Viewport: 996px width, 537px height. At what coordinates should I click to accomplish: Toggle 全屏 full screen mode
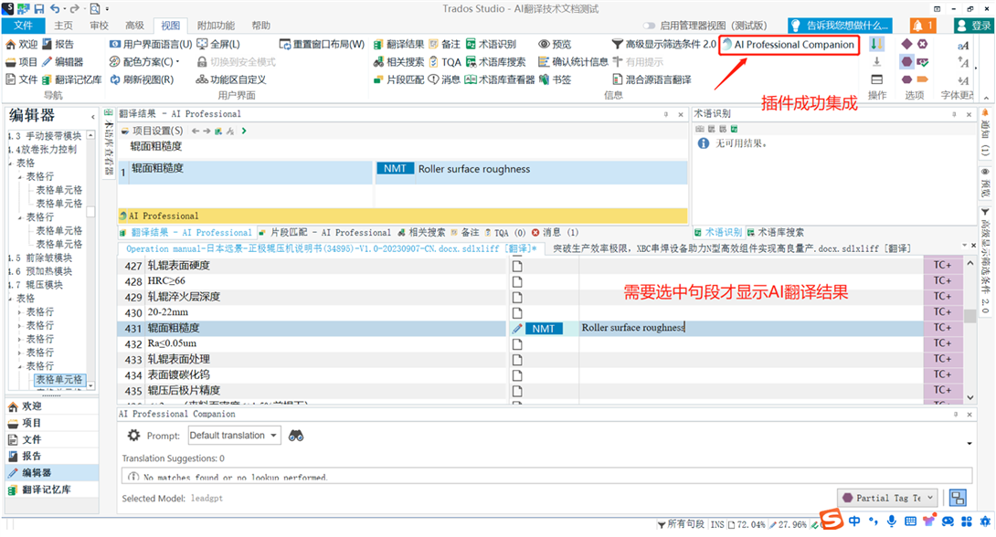[x=216, y=43]
